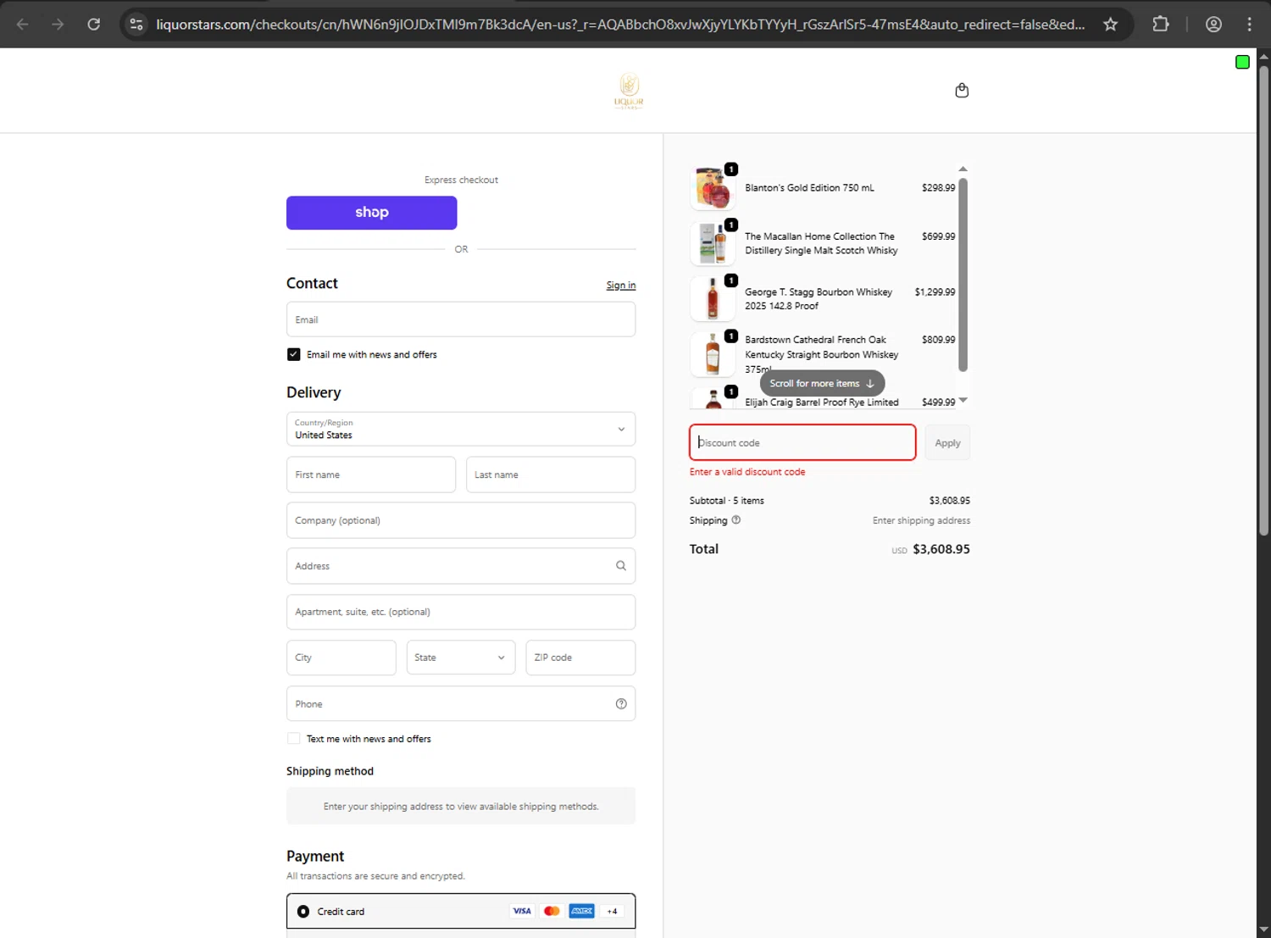Screen dimensions: 1271x938
Task: Focus the Company (optional) field
Action: pos(461,520)
